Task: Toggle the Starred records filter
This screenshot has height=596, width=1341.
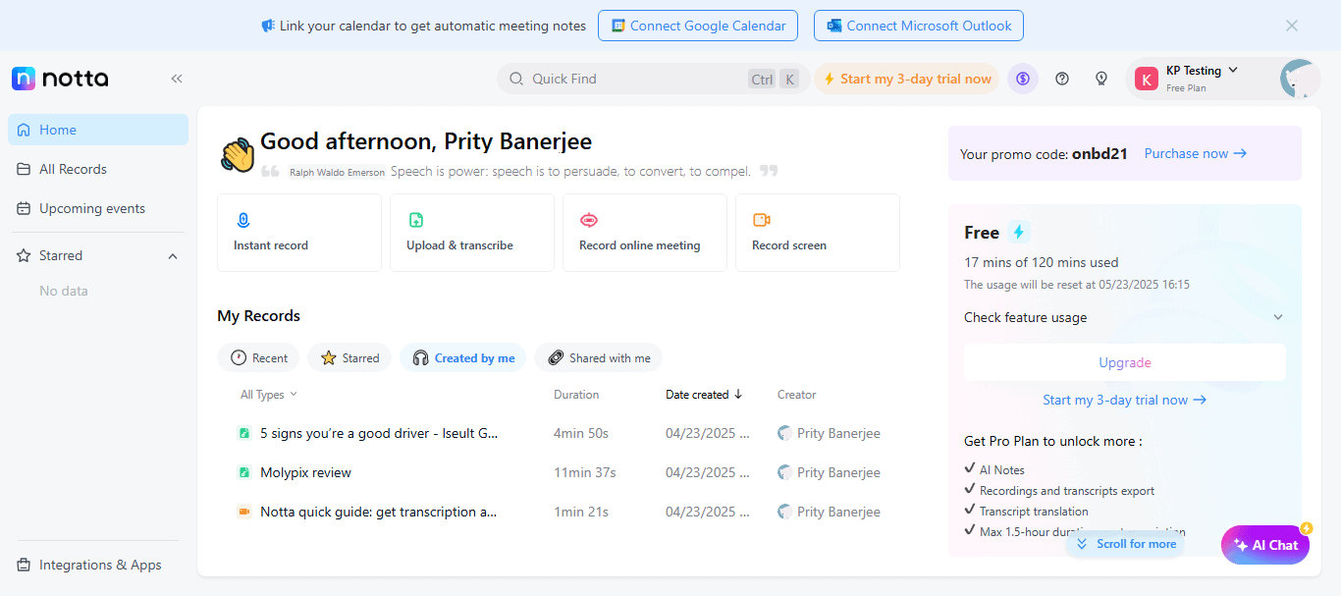Action: (349, 358)
